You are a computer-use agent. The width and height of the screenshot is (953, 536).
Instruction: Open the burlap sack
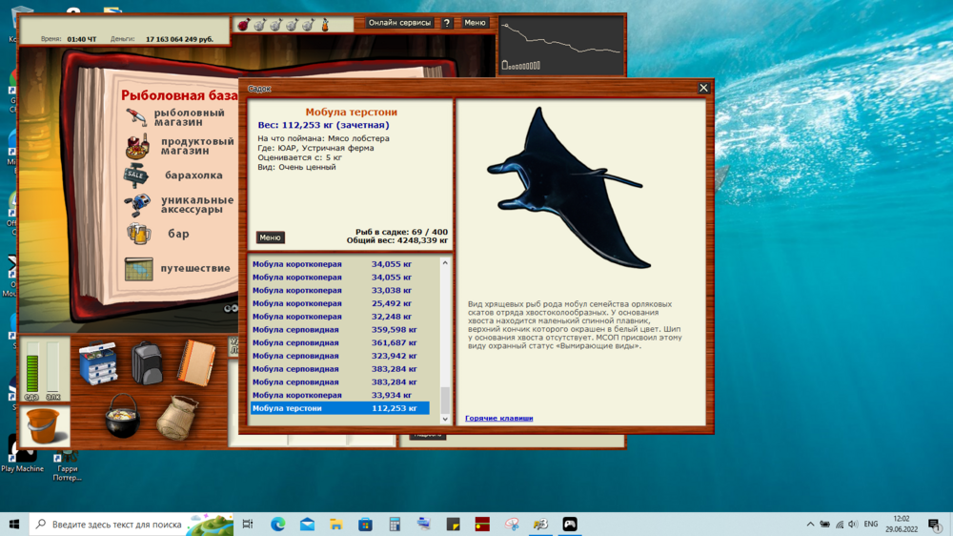point(177,418)
